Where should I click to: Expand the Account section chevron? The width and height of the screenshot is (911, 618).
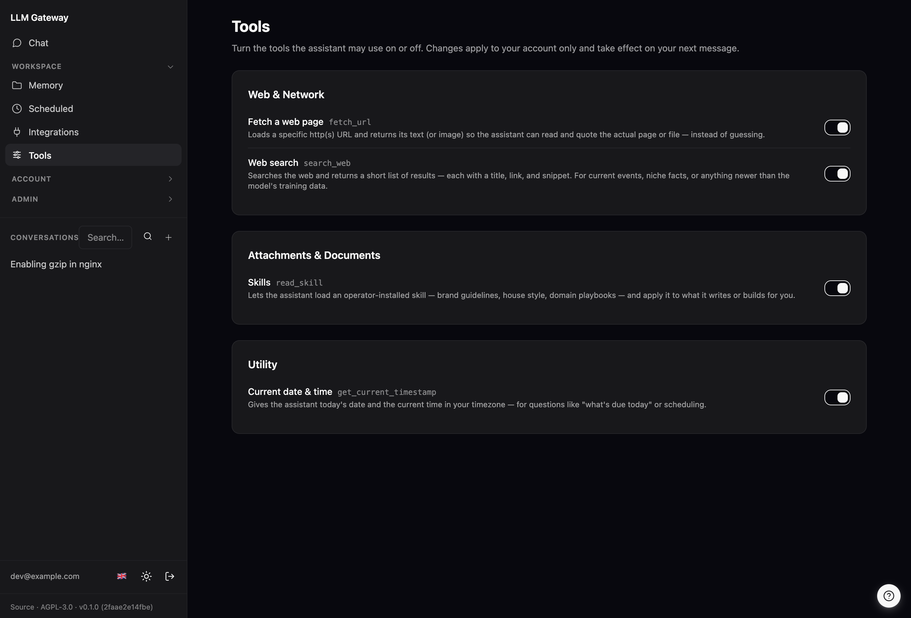pos(170,179)
